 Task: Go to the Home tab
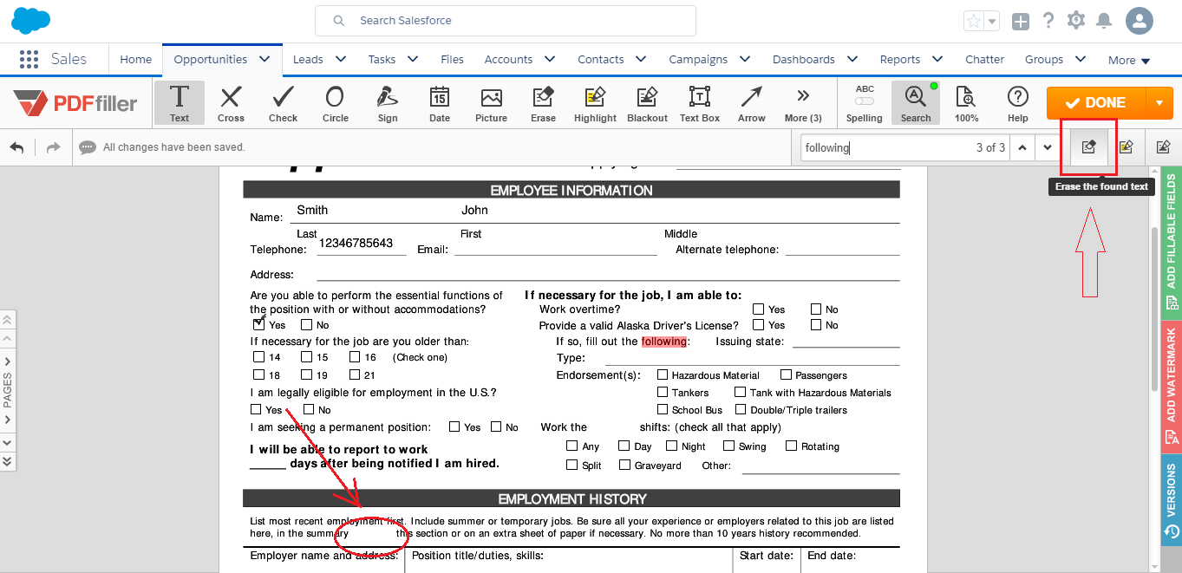pos(135,59)
